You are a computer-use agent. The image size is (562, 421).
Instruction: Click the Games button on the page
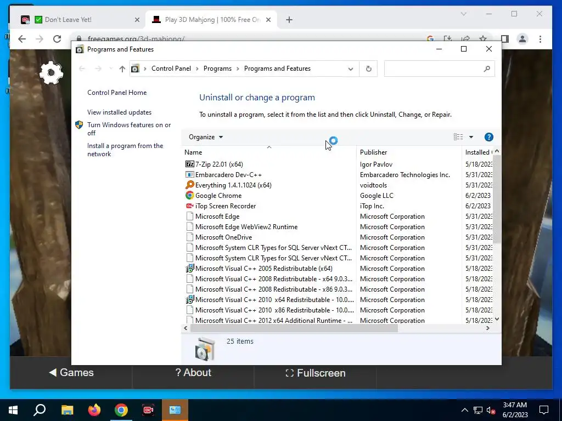[x=71, y=372]
